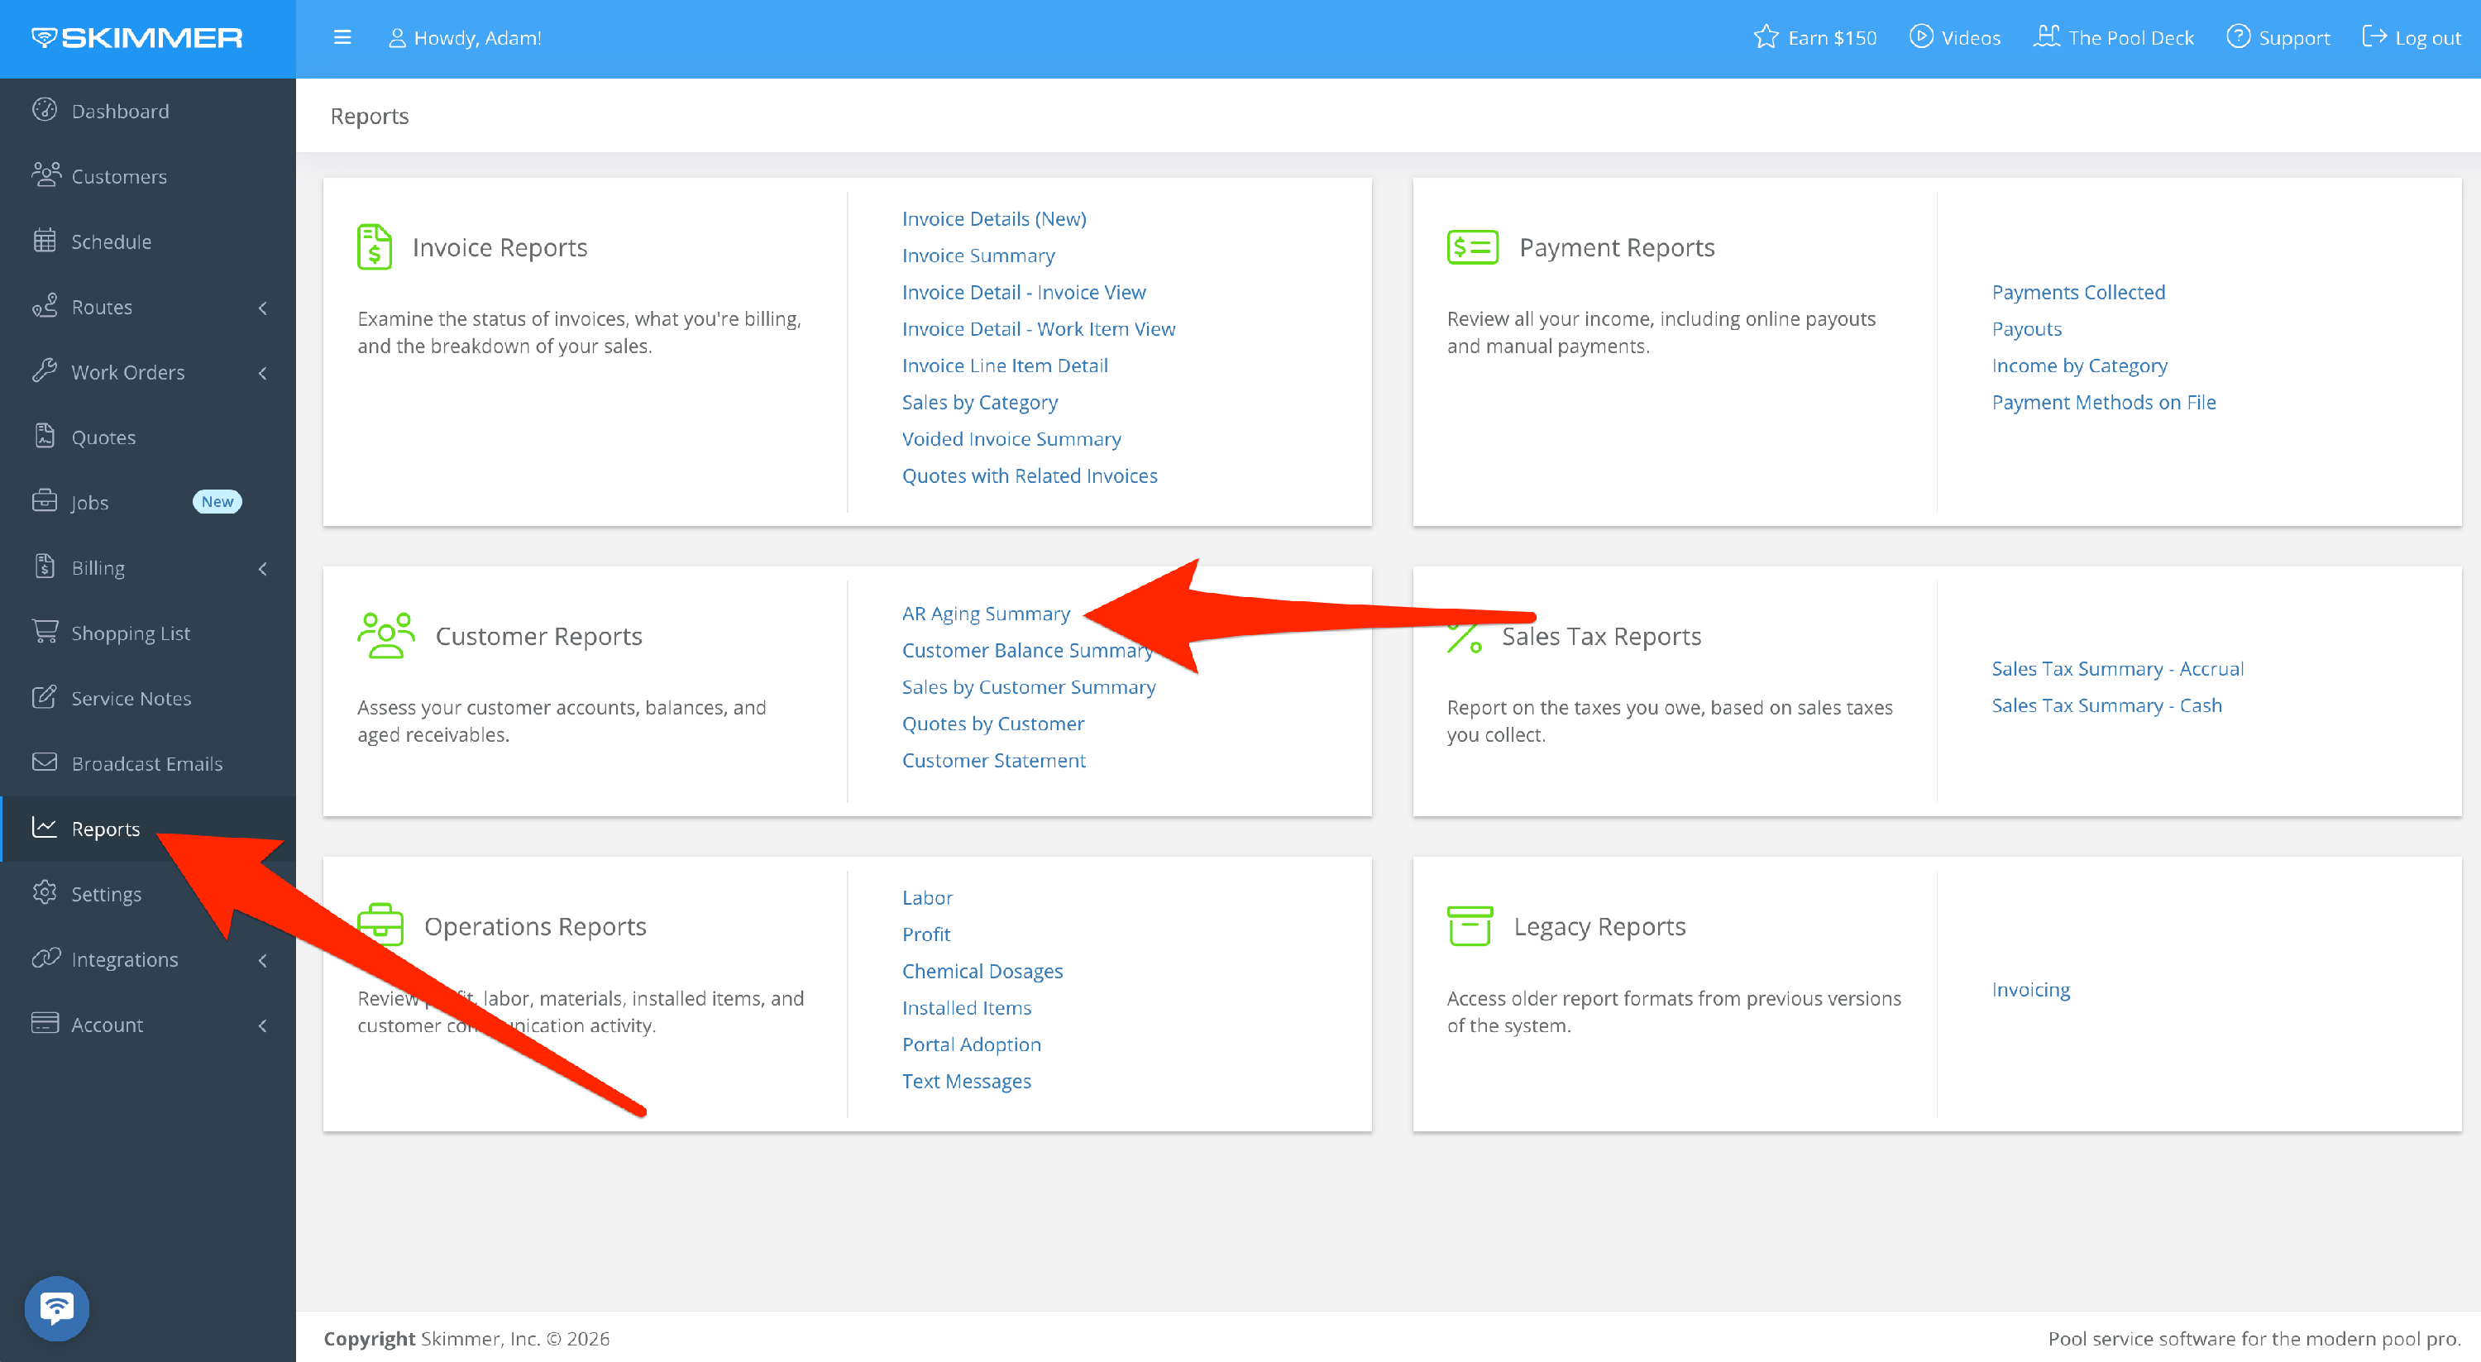Screen dimensions: 2481x1362
Task: Click the Earn $150 star icon
Action: [1766, 37]
